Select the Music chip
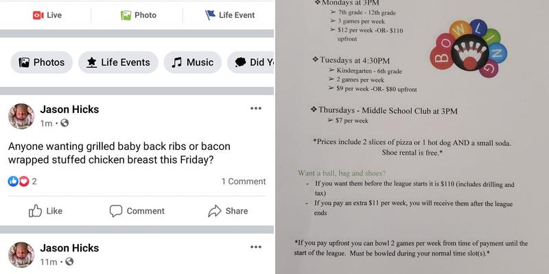The image size is (549, 274). click(192, 62)
